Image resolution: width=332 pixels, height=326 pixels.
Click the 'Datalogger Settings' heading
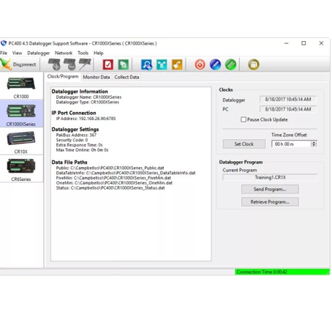coord(75,130)
